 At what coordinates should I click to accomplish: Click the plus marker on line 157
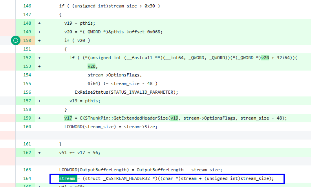pyautogui.click(x=39, y=101)
